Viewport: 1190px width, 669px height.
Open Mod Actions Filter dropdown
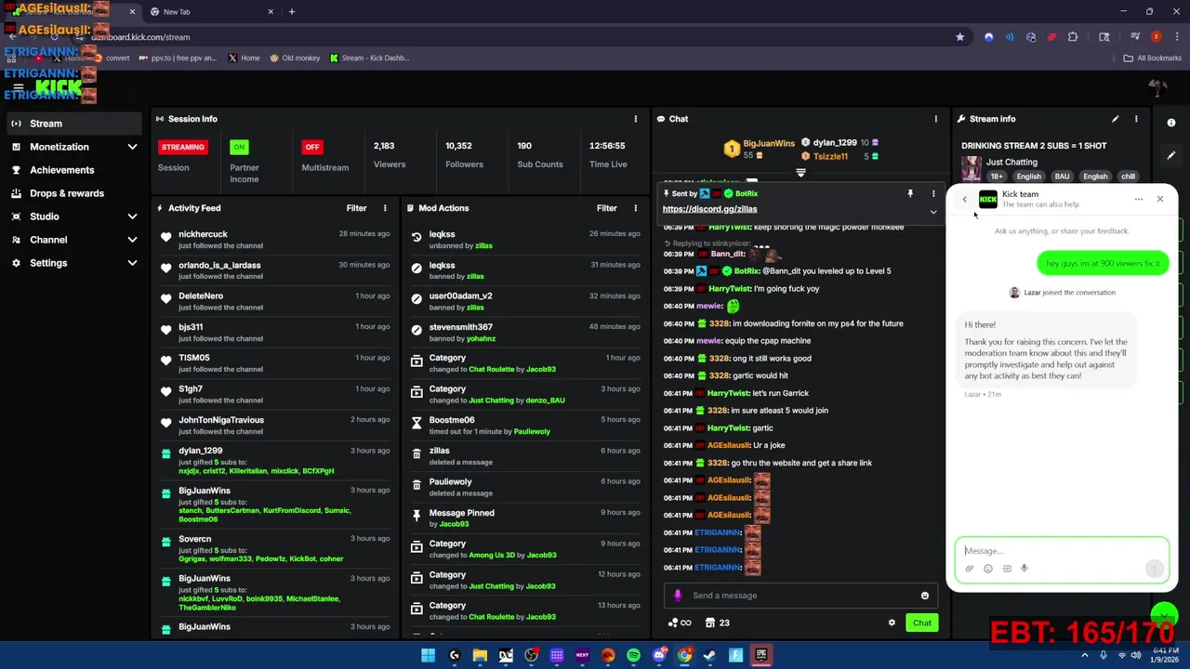point(607,208)
